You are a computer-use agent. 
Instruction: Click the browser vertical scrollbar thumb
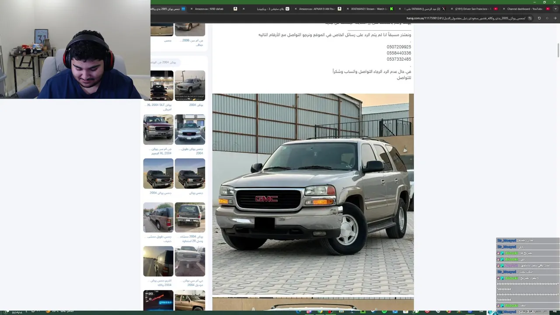558,50
